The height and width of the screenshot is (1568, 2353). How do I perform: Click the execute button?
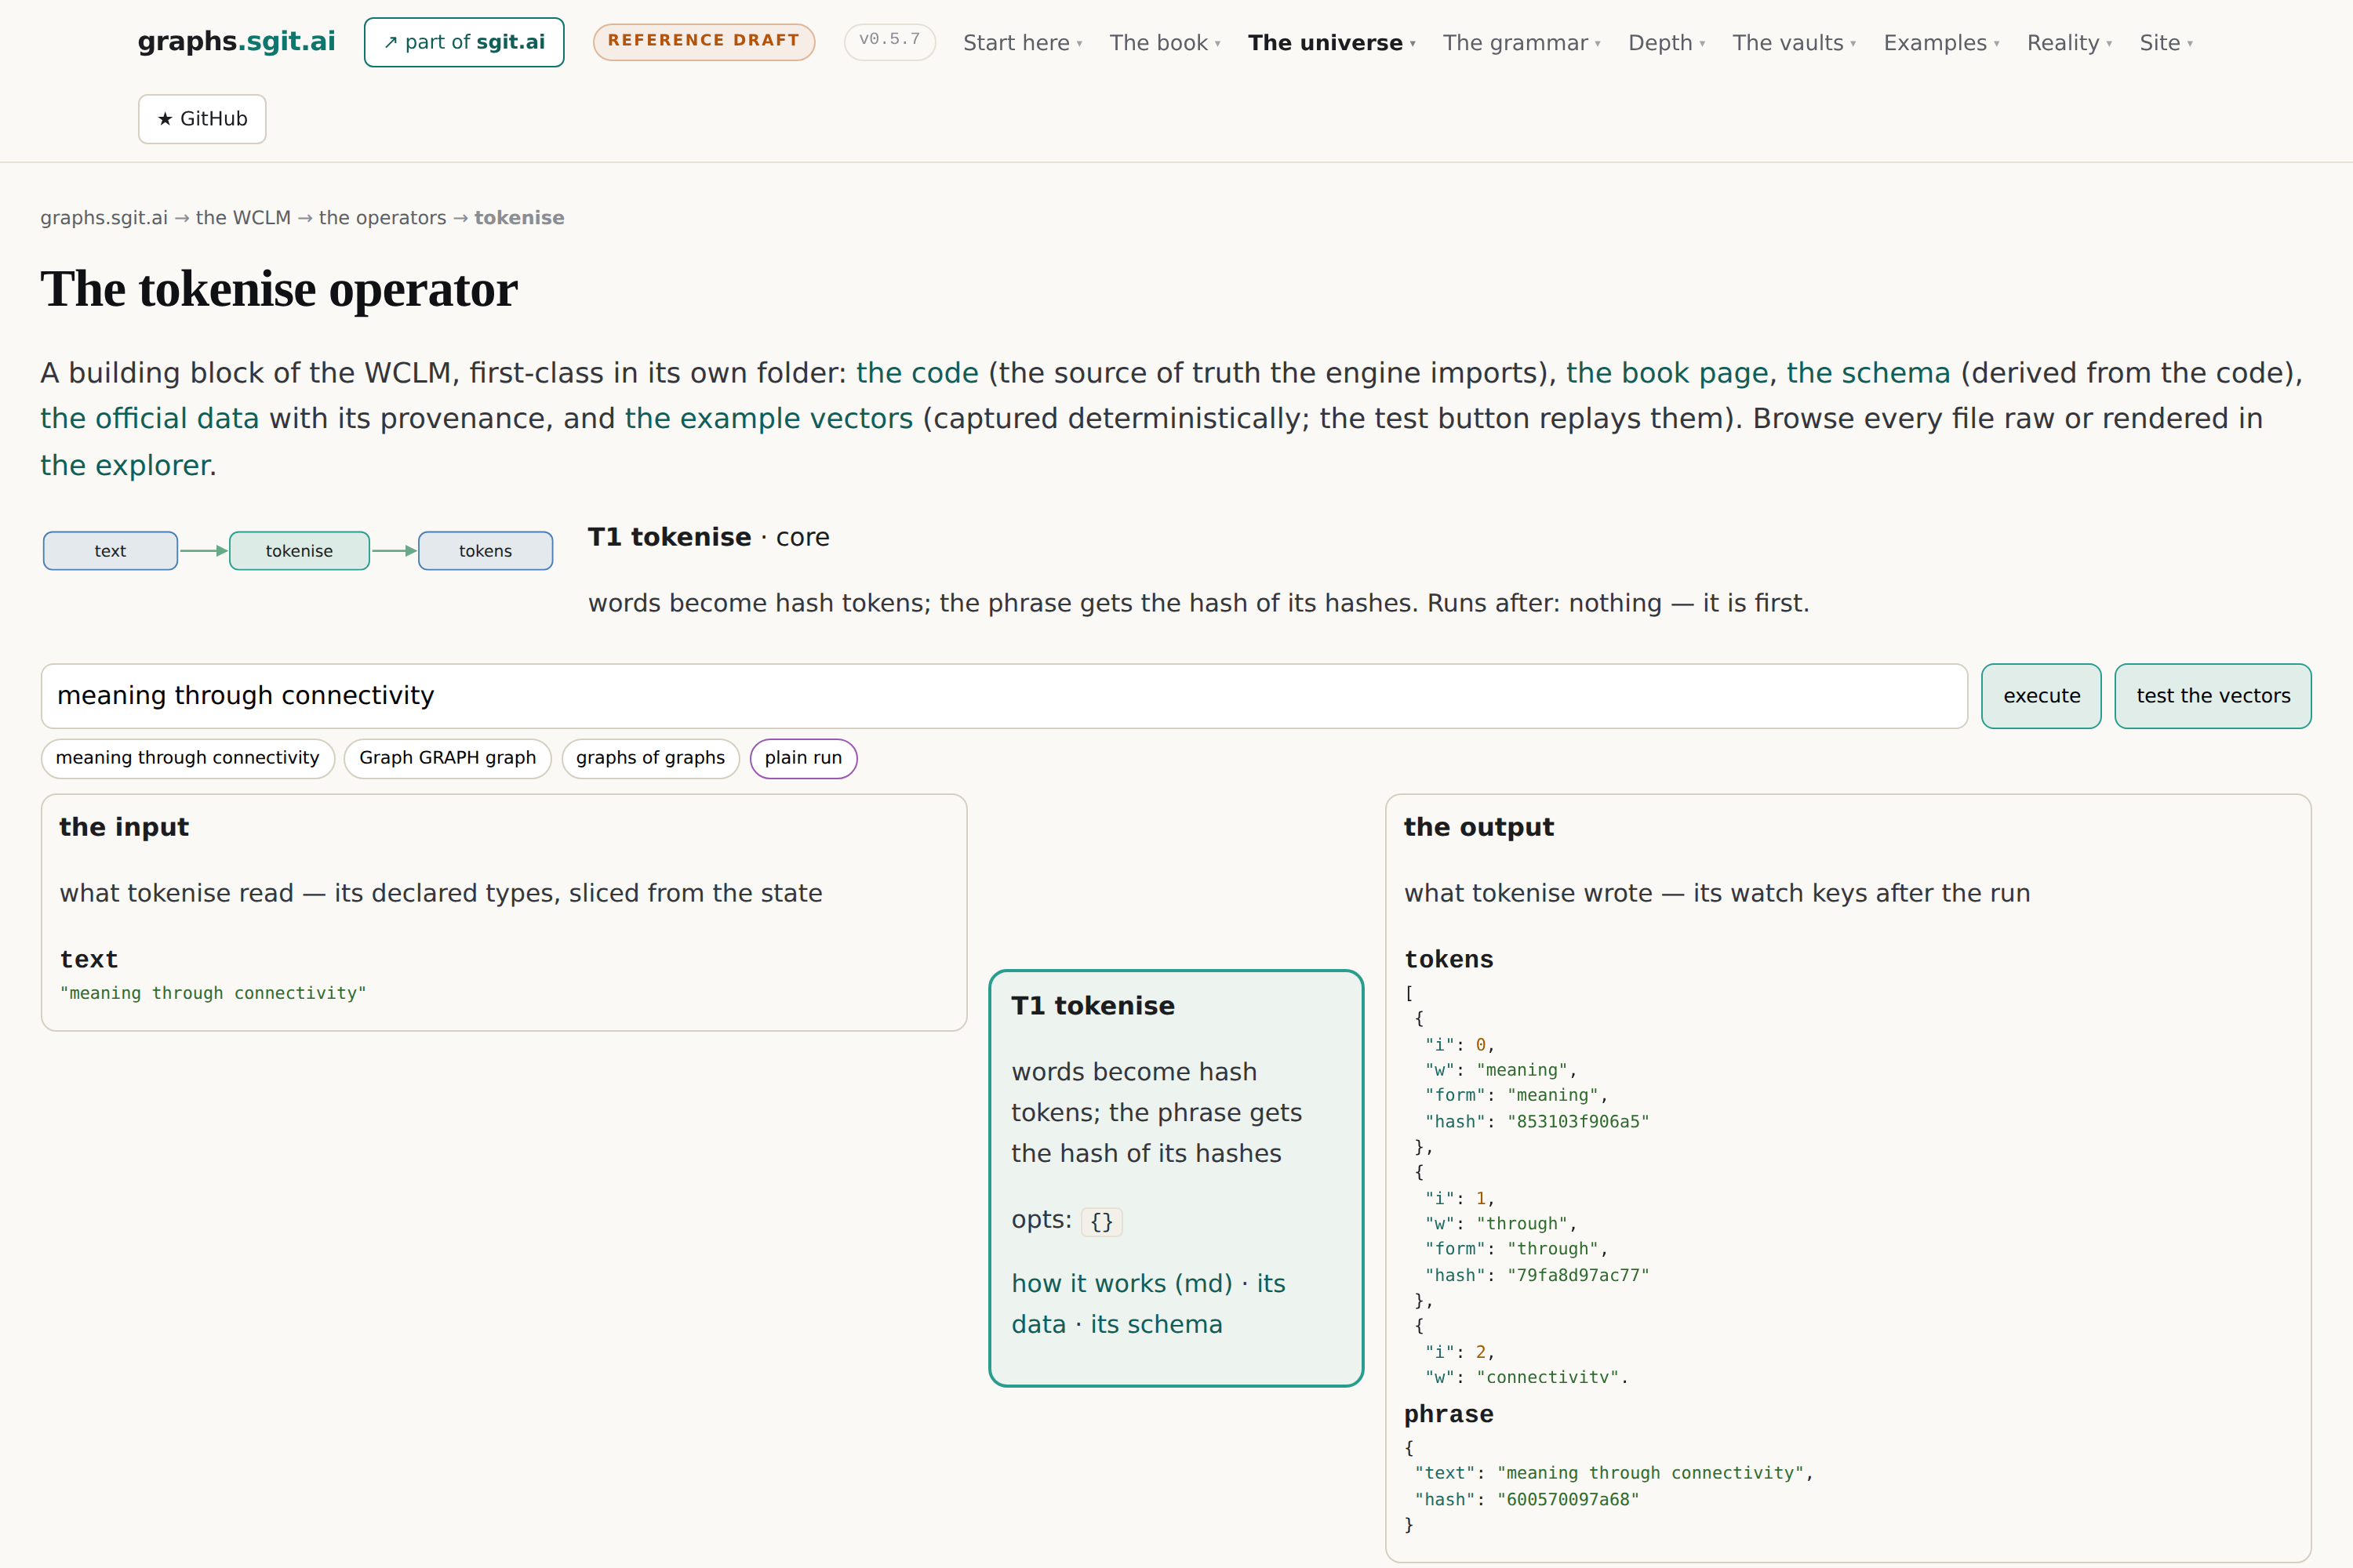pos(2041,696)
